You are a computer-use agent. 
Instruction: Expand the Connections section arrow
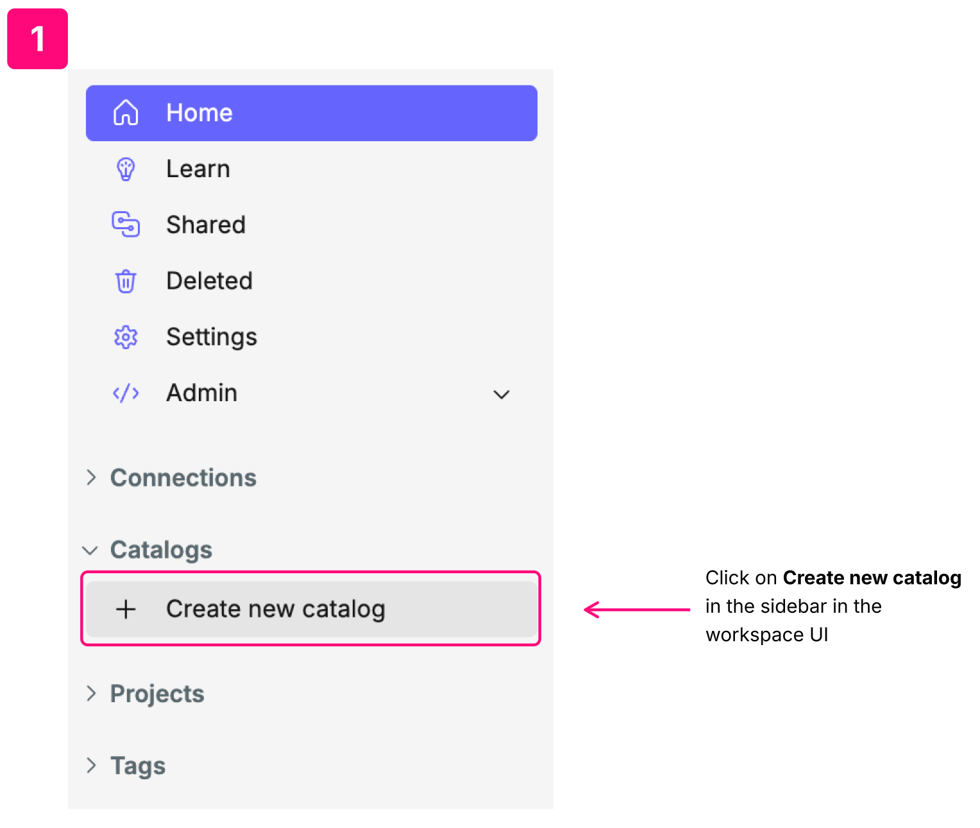pyautogui.click(x=91, y=478)
